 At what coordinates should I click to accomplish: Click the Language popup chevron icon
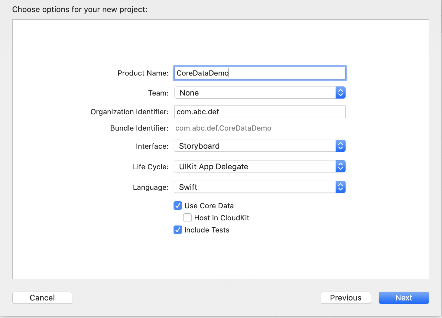[340, 187]
